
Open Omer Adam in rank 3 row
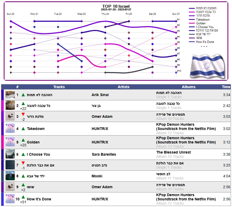(102, 116)
